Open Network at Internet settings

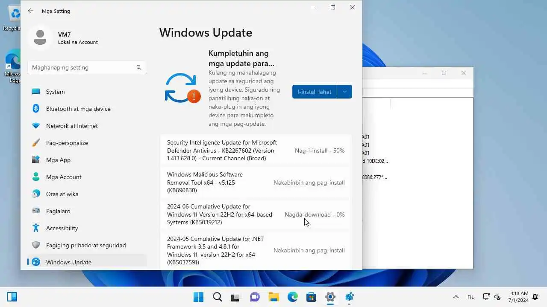(87, 126)
